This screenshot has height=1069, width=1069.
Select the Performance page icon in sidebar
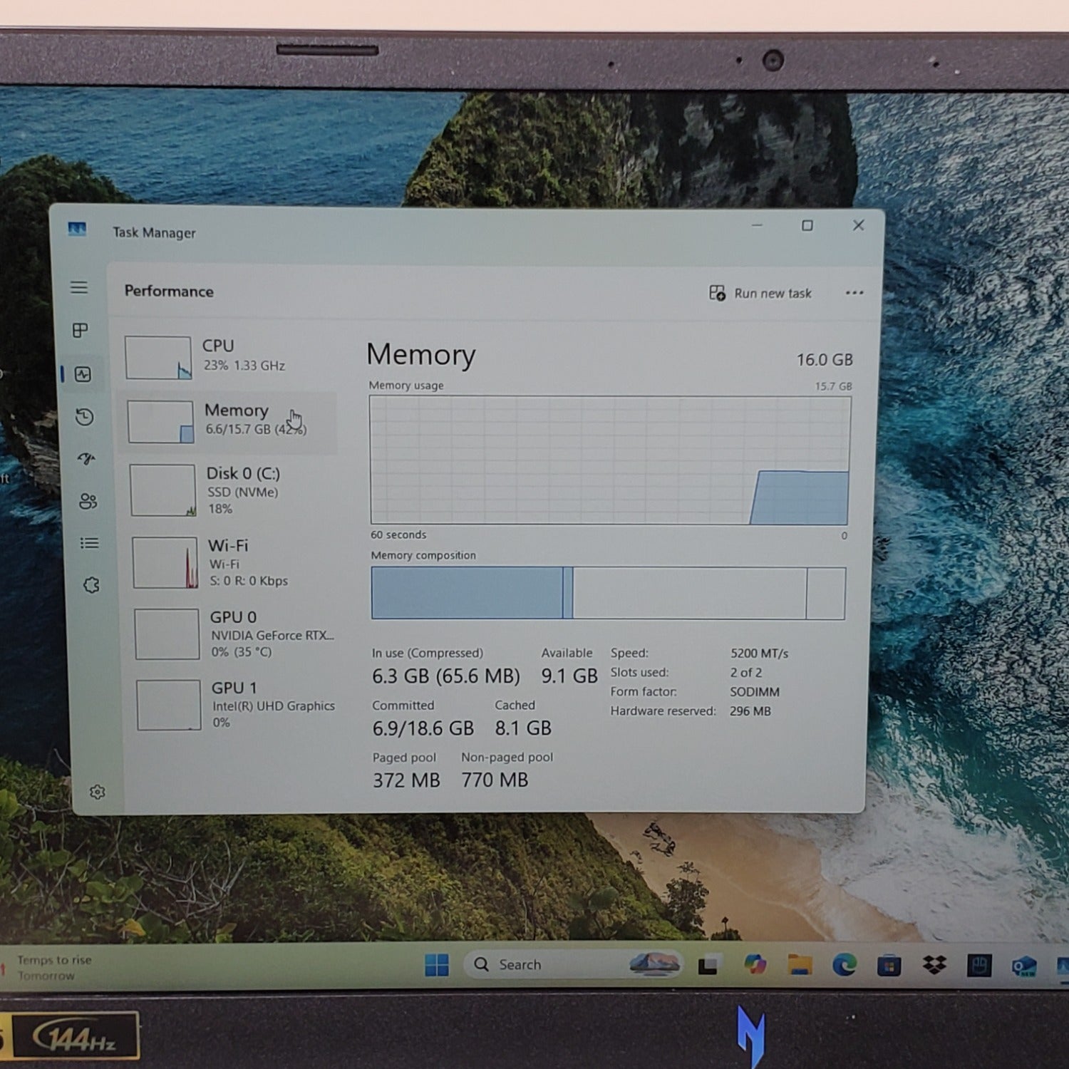pyautogui.click(x=83, y=374)
